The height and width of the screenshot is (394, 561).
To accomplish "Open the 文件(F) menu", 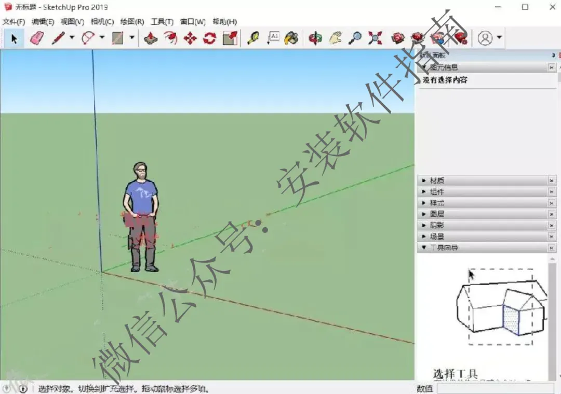I will click(x=14, y=22).
